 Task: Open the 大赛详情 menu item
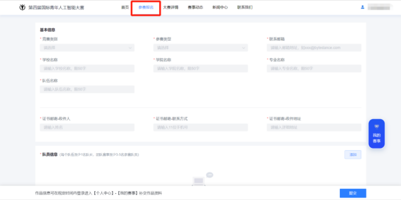(x=170, y=8)
